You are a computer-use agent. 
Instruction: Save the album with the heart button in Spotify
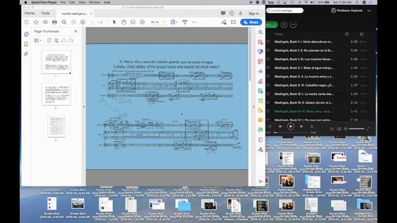pos(284,25)
